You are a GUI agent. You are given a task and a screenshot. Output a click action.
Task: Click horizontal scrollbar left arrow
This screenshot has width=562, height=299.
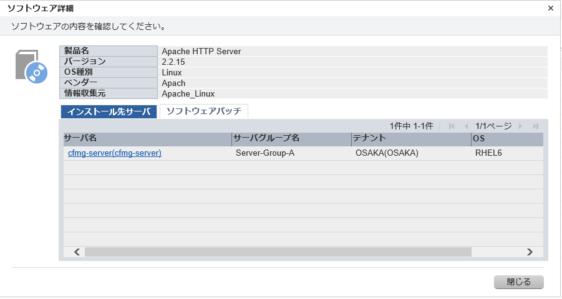pos(77,252)
